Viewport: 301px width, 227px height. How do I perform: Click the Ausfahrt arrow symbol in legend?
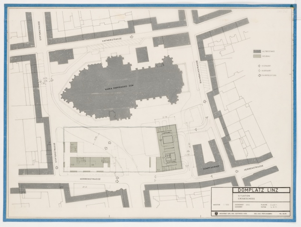tap(260, 70)
